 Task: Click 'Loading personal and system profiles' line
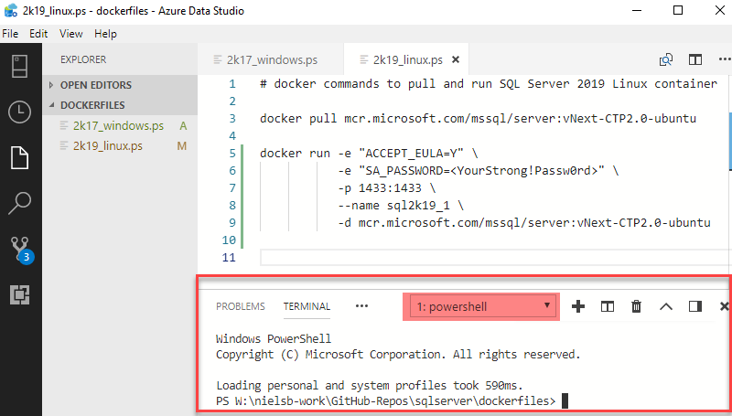coord(370,386)
